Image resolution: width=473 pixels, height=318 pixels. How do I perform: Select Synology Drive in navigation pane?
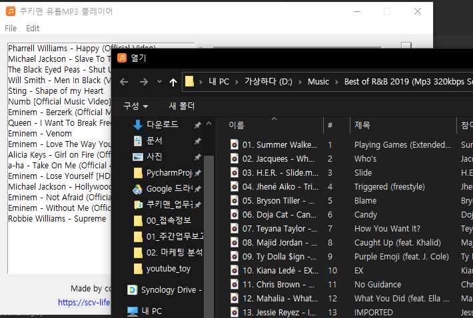coord(165,290)
